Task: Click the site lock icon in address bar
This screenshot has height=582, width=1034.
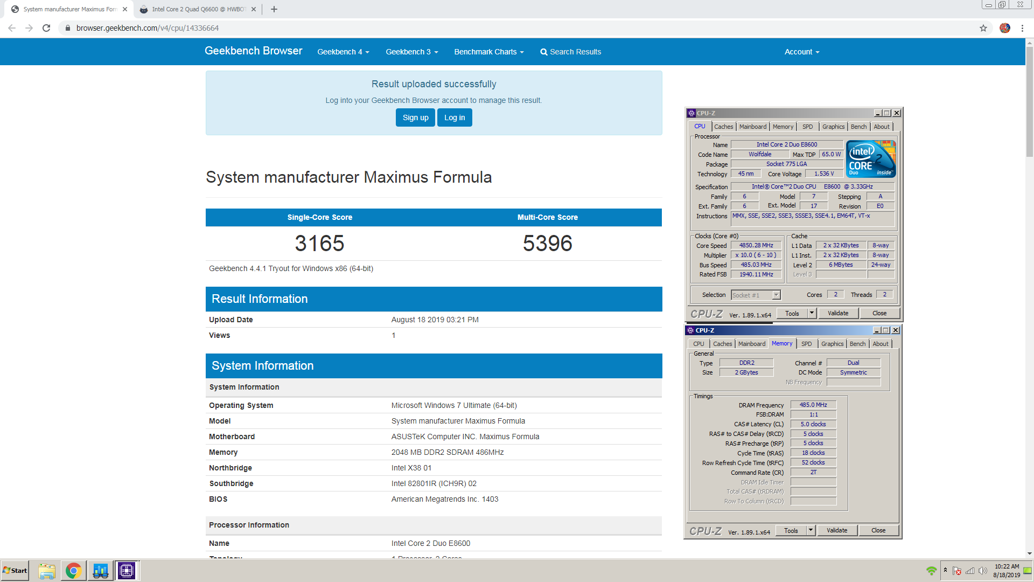Action: (68, 28)
